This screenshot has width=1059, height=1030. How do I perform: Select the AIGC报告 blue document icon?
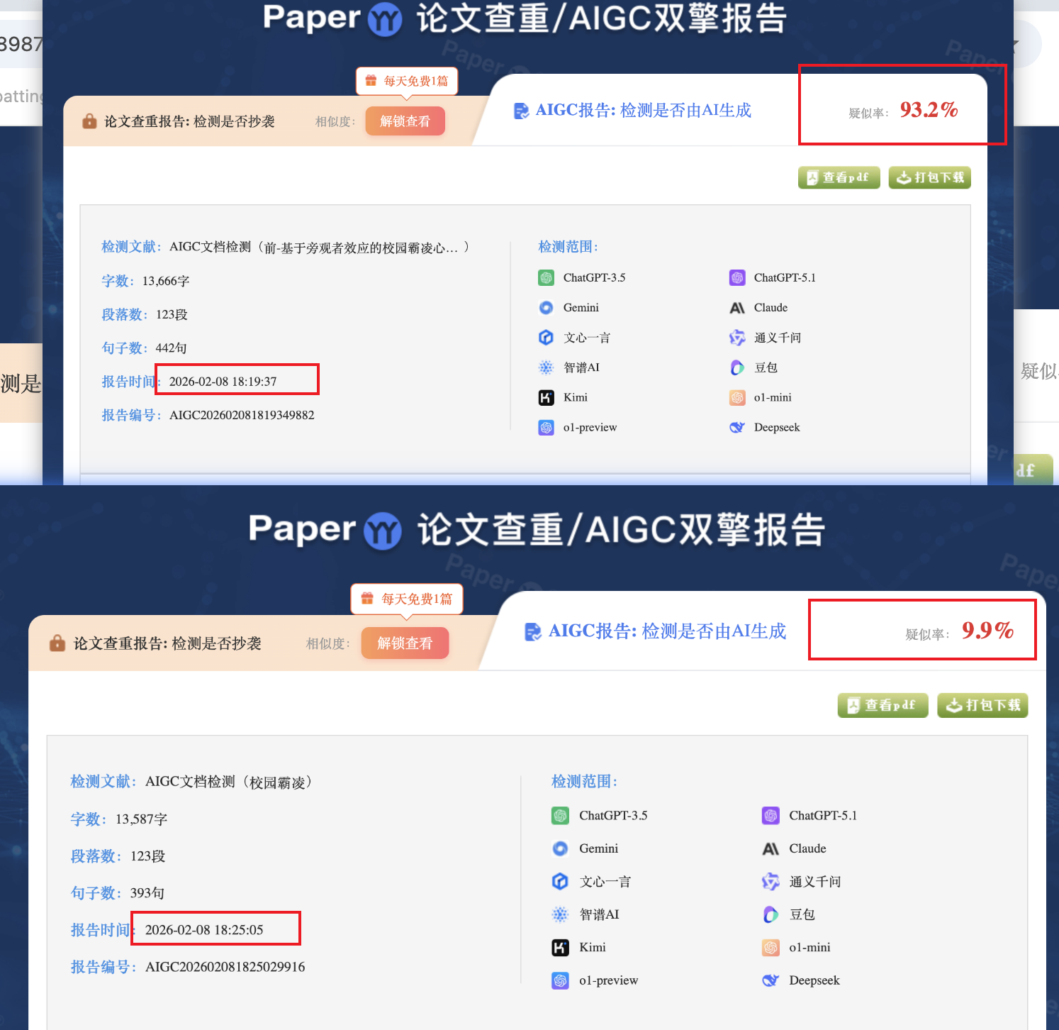pos(522,110)
